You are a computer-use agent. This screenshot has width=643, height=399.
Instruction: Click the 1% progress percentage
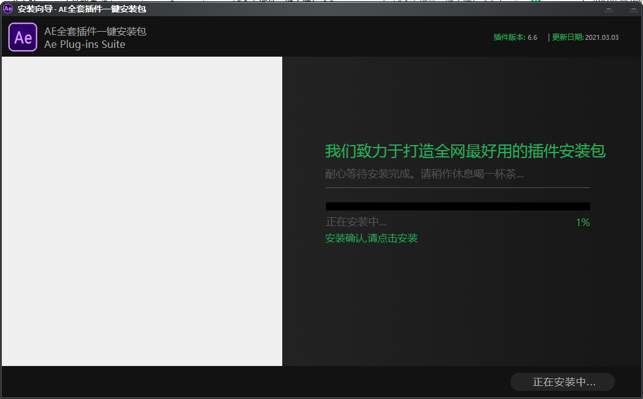[583, 222]
